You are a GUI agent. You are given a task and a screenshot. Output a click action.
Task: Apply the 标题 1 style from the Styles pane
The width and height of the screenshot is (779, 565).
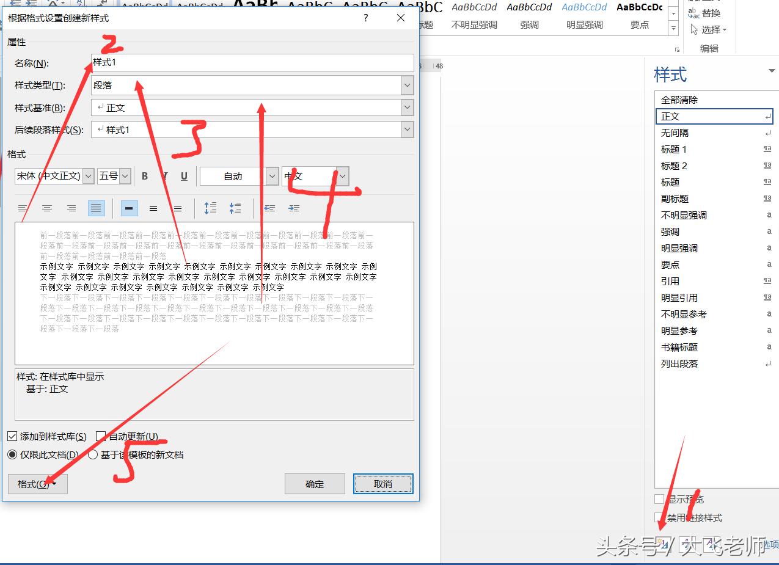[x=674, y=149]
